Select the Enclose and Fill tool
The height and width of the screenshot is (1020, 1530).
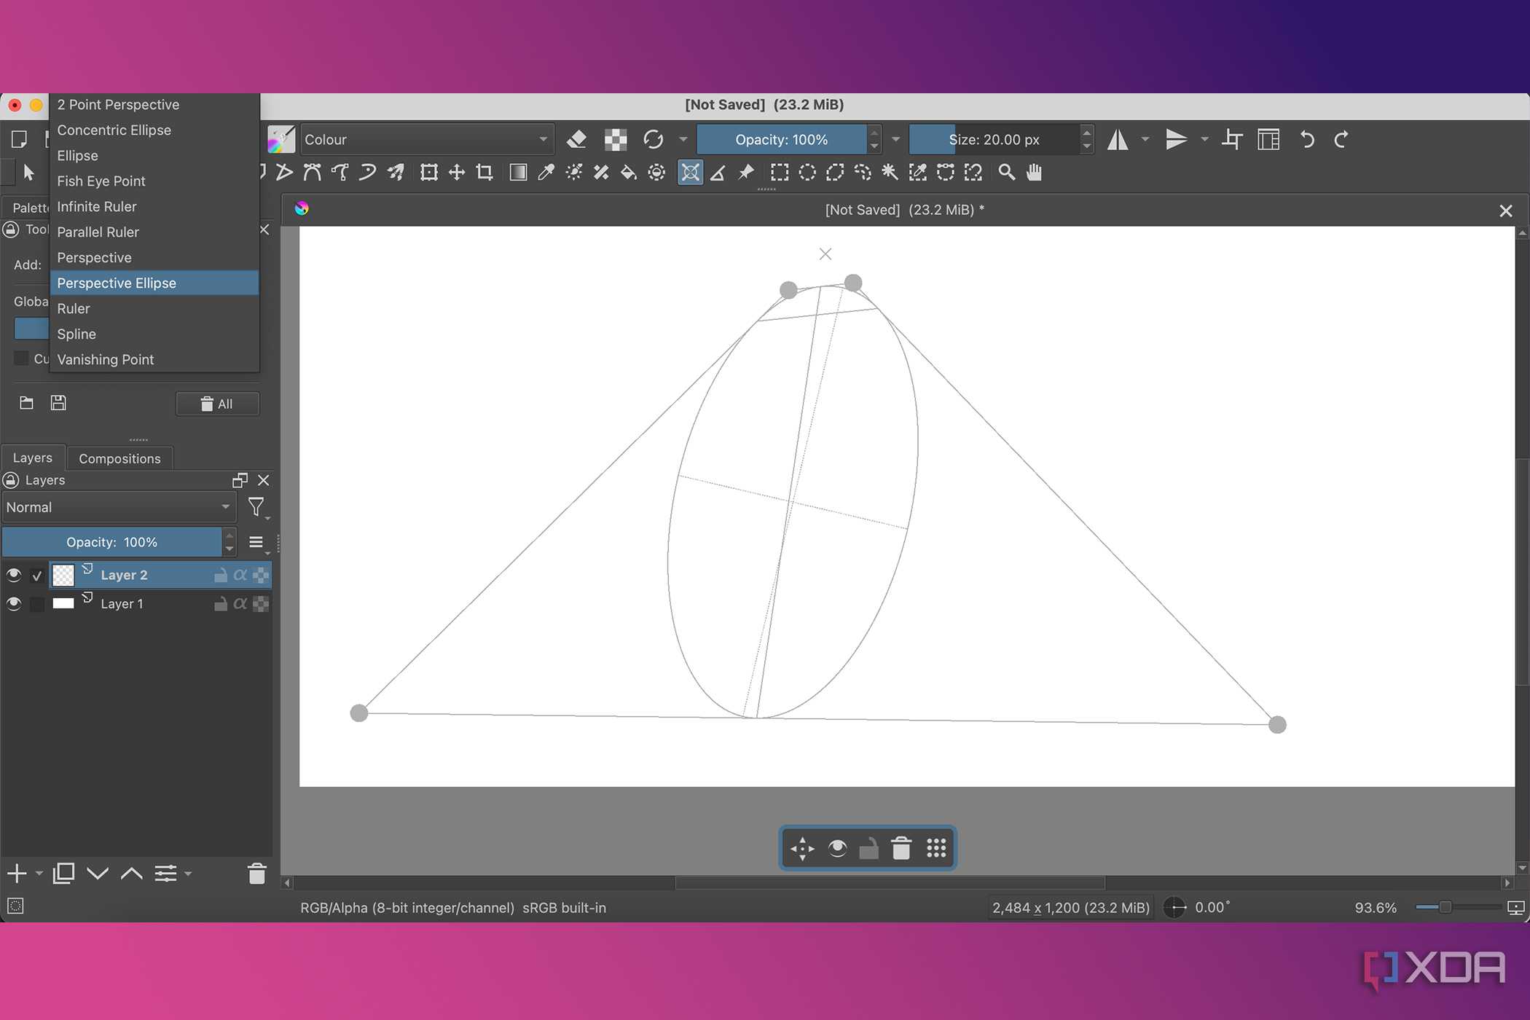[656, 173]
